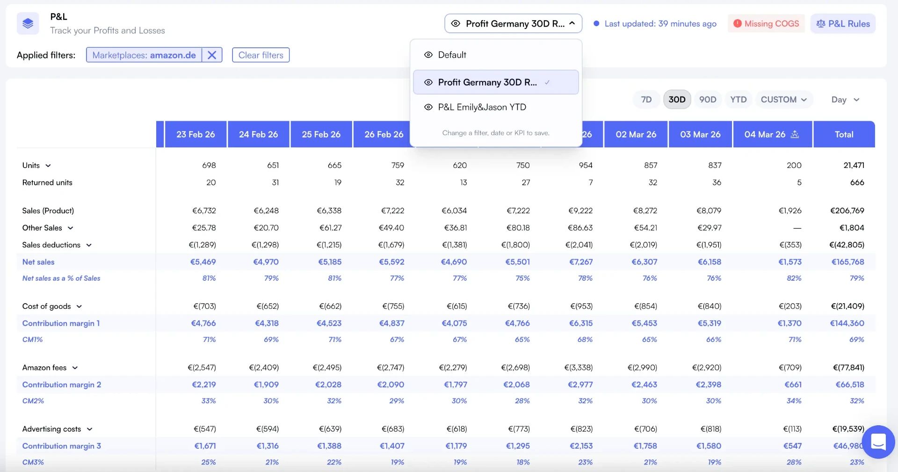Viewport: 898px width, 472px height.
Task: Click the Returned units row label
Action: (47, 182)
